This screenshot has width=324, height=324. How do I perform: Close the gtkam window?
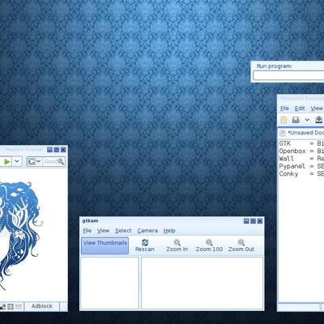pyautogui.click(x=260, y=221)
